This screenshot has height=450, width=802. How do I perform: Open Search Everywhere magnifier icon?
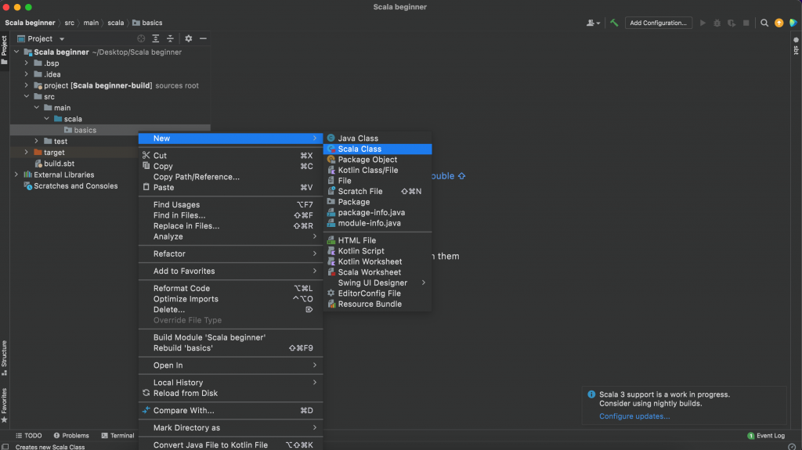tap(764, 23)
